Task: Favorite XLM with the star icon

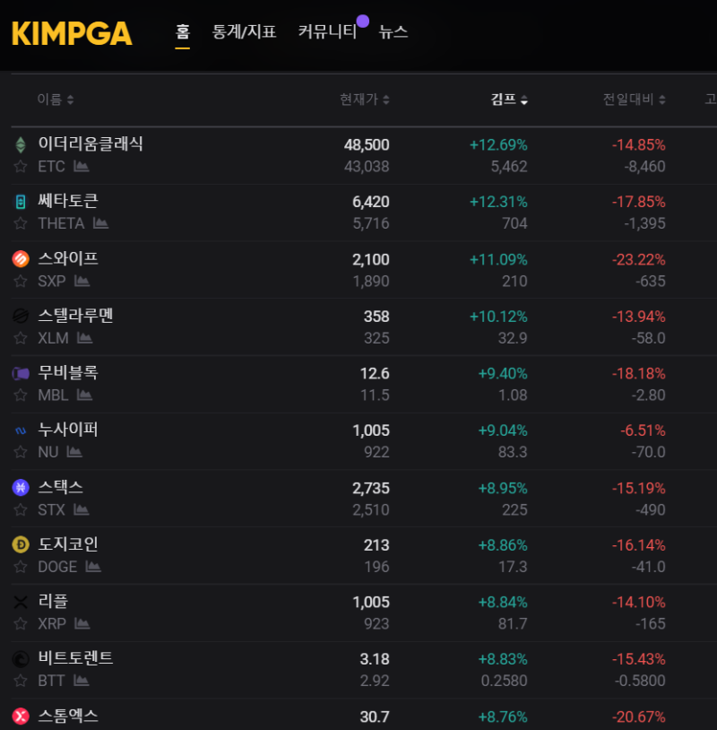Action: point(21,338)
